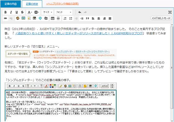The height and width of the screenshot is (122, 174).
Task: Select the エディター切り替え menu image
Action: pyautogui.click(x=61, y=54)
